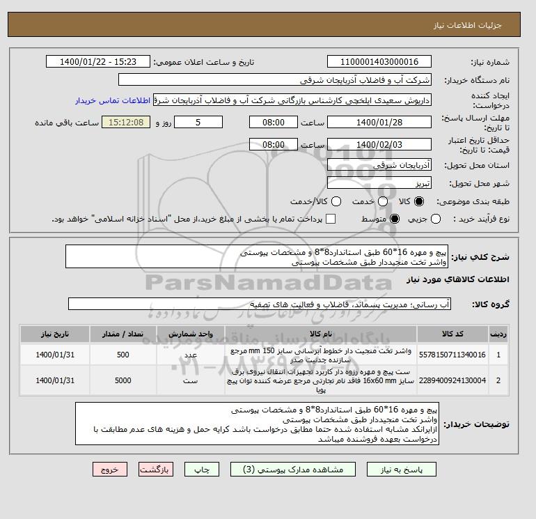Click the ردیف column header

pyautogui.click(x=498, y=334)
